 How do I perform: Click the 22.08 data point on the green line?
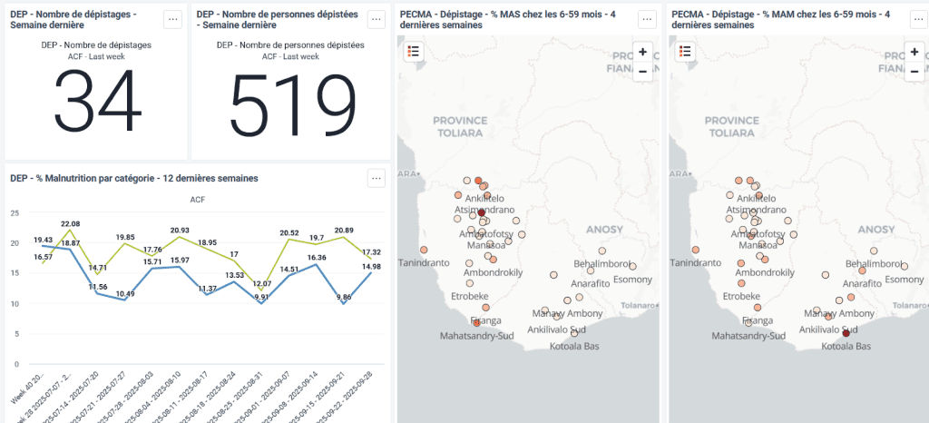pyautogui.click(x=70, y=231)
